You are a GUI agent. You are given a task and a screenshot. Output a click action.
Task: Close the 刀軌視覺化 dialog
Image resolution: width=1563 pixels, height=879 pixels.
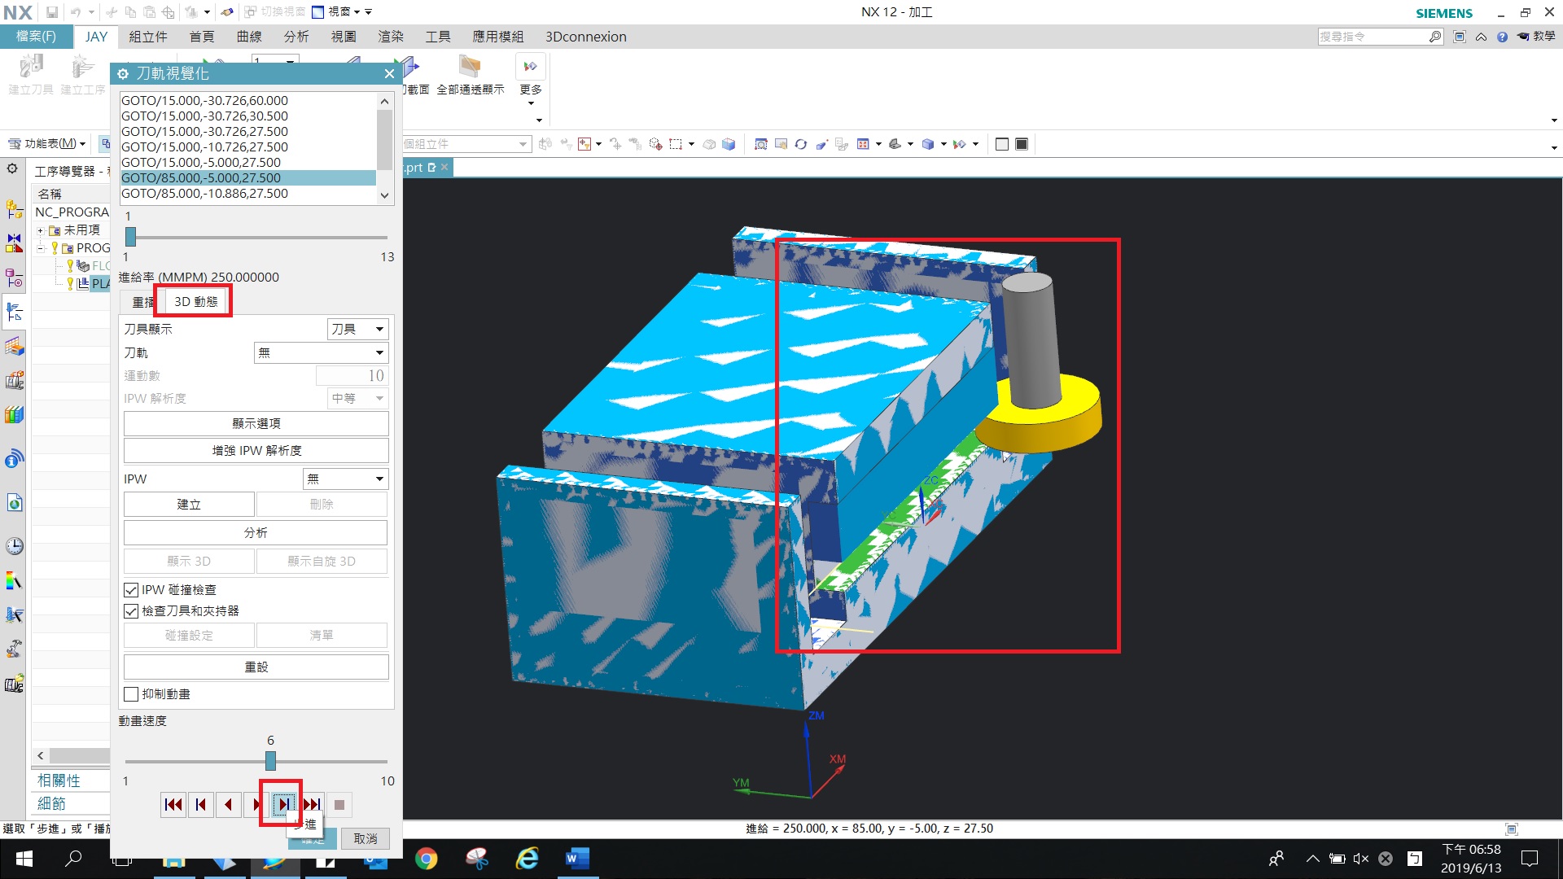coord(389,73)
